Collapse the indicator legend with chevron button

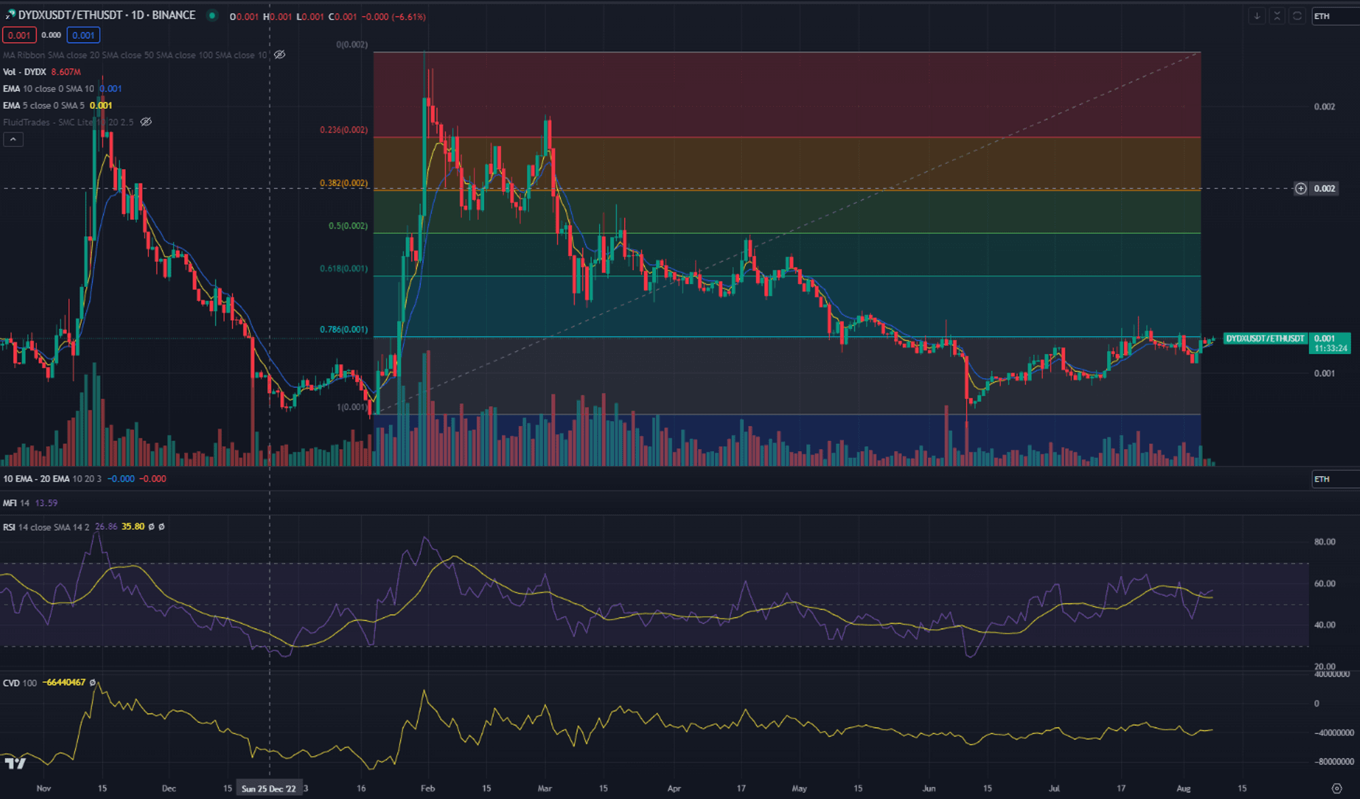click(x=13, y=139)
